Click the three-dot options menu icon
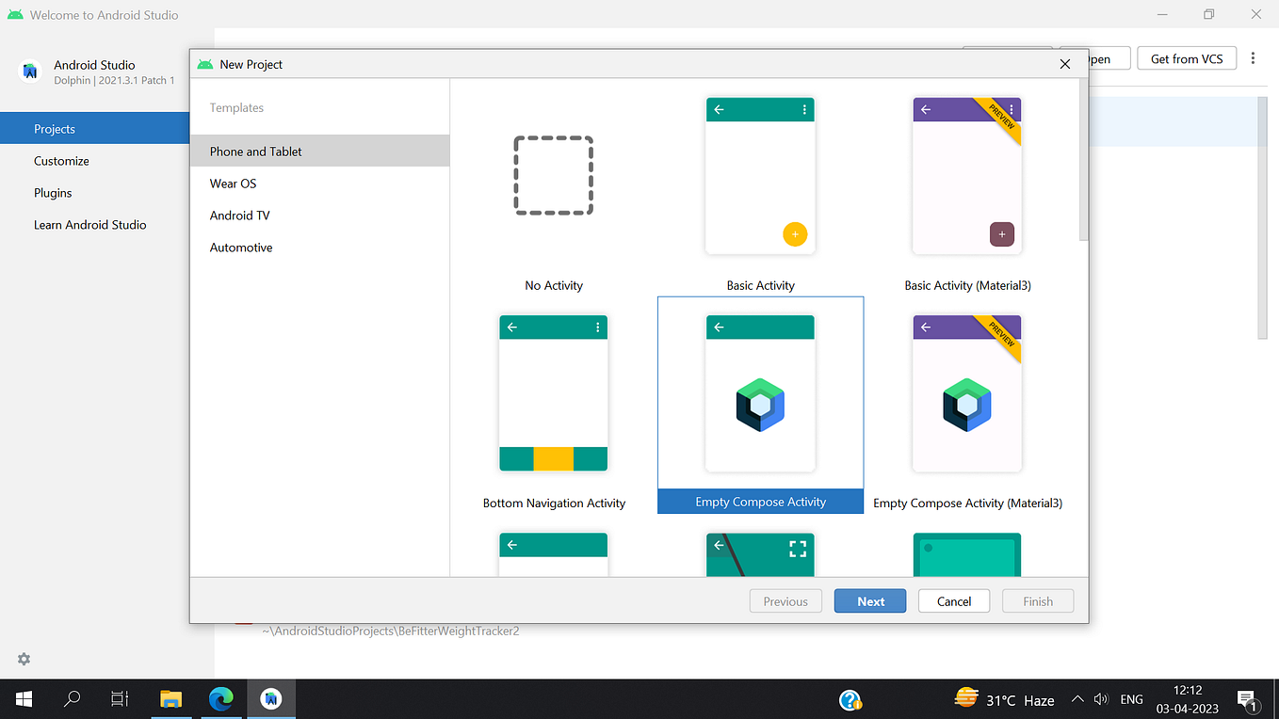 (1253, 57)
